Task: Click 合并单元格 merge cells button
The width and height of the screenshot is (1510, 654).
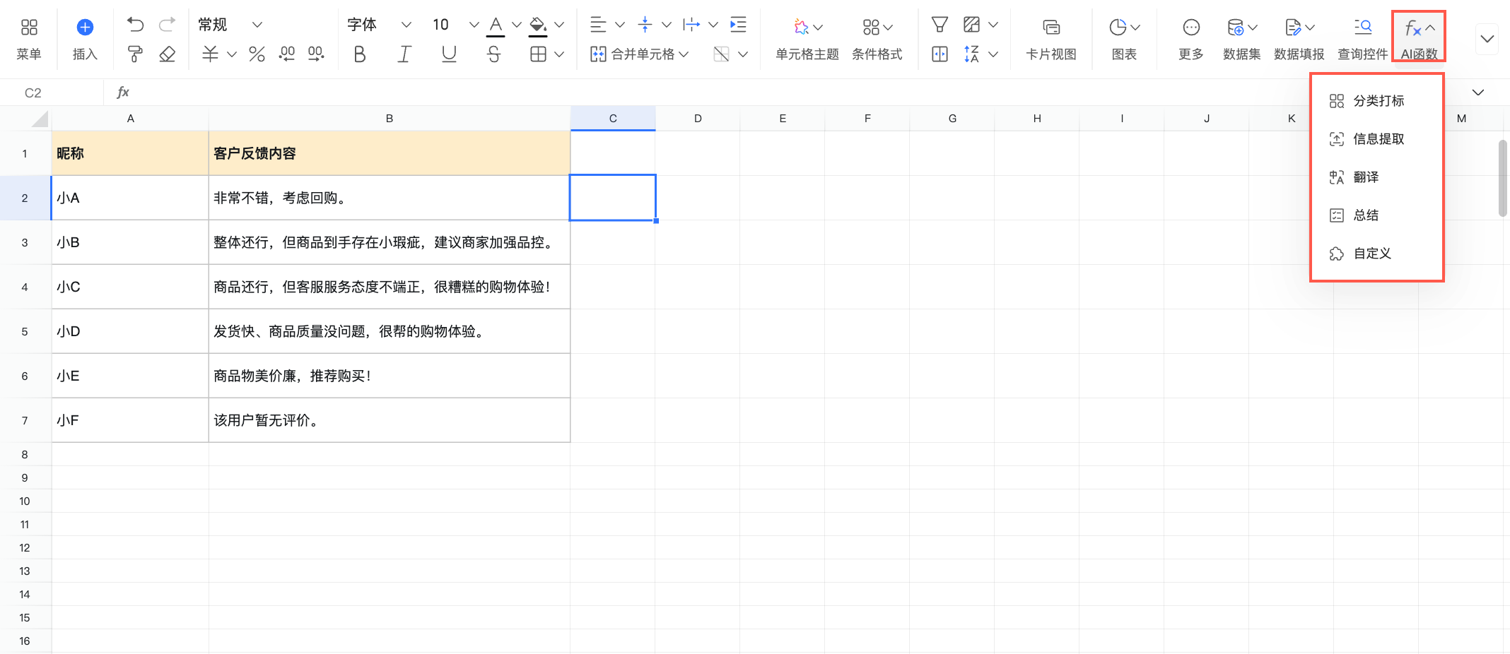Action: [x=633, y=54]
